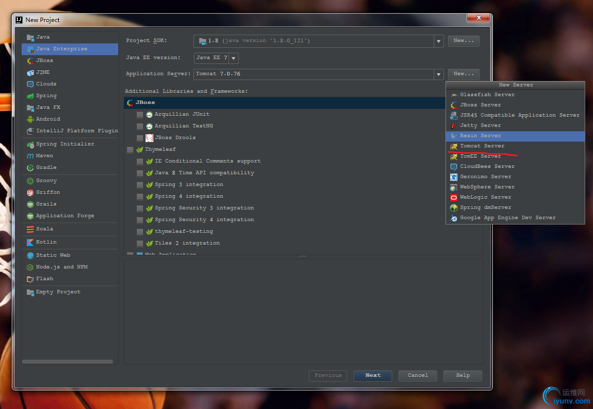Choose Jetty Server from the popup
The image size is (593, 409).
click(515, 125)
